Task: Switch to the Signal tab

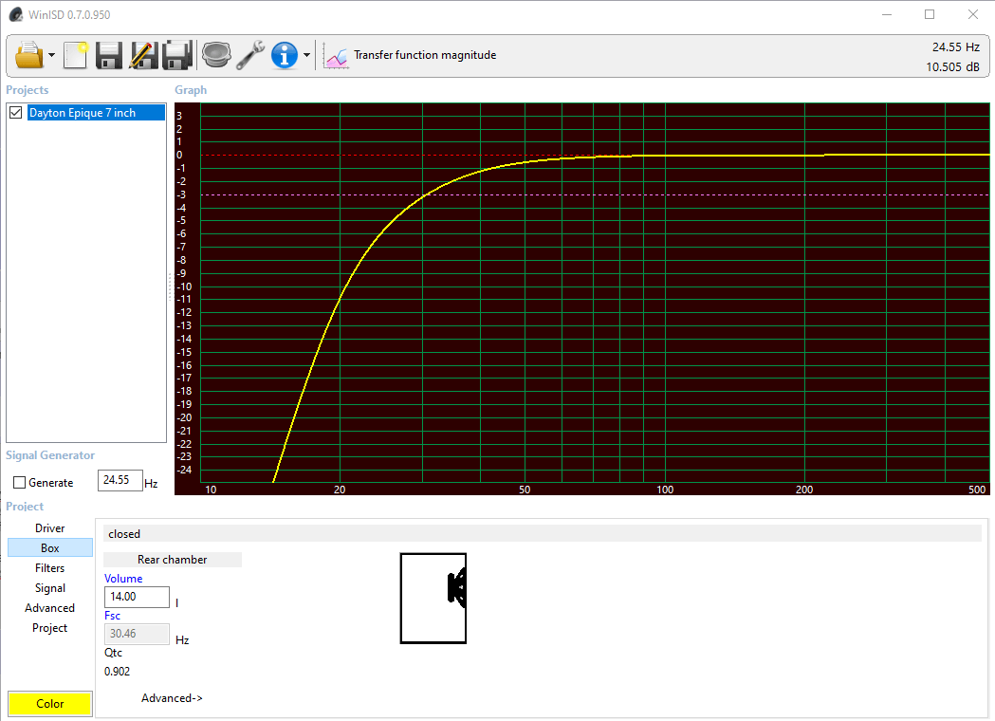Action: [x=50, y=588]
